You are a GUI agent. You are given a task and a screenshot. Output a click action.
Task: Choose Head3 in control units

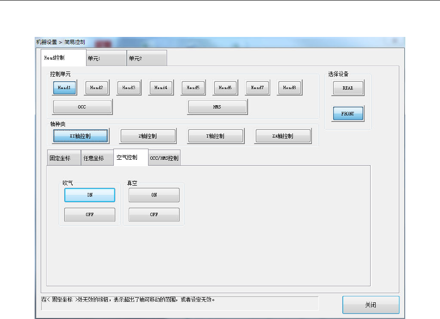click(129, 88)
